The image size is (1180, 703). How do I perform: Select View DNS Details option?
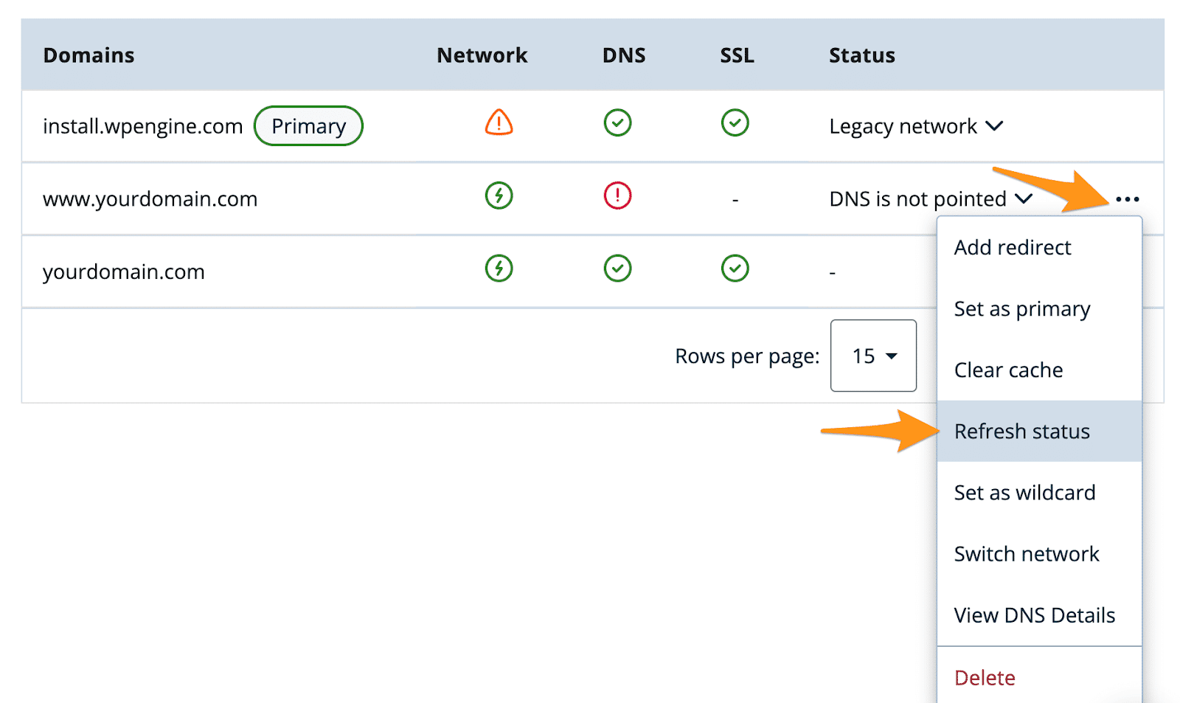1034,614
